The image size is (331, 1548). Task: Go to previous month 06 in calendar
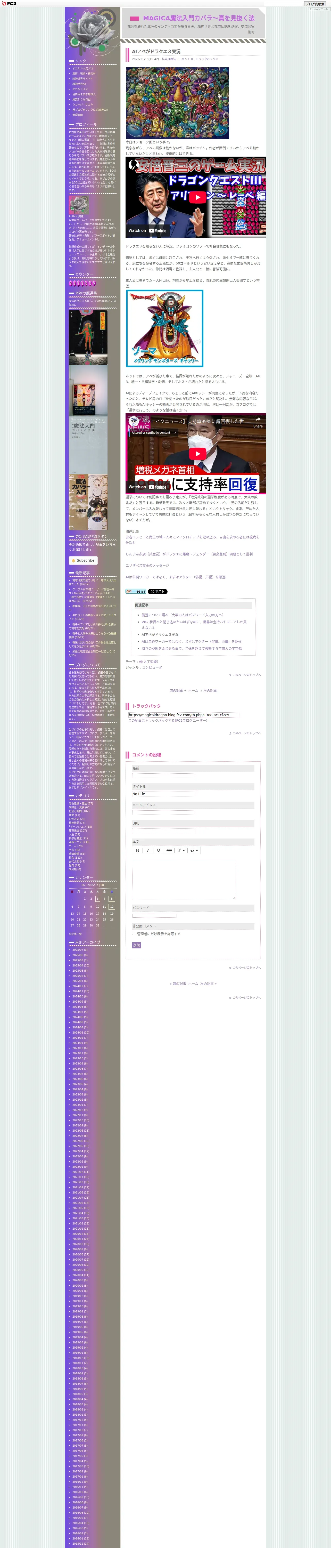point(84,885)
